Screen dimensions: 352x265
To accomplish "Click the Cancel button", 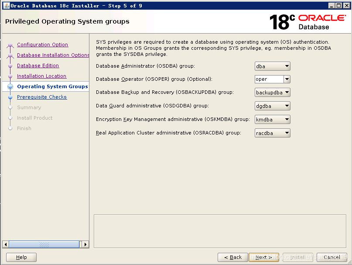I will coord(332,257).
